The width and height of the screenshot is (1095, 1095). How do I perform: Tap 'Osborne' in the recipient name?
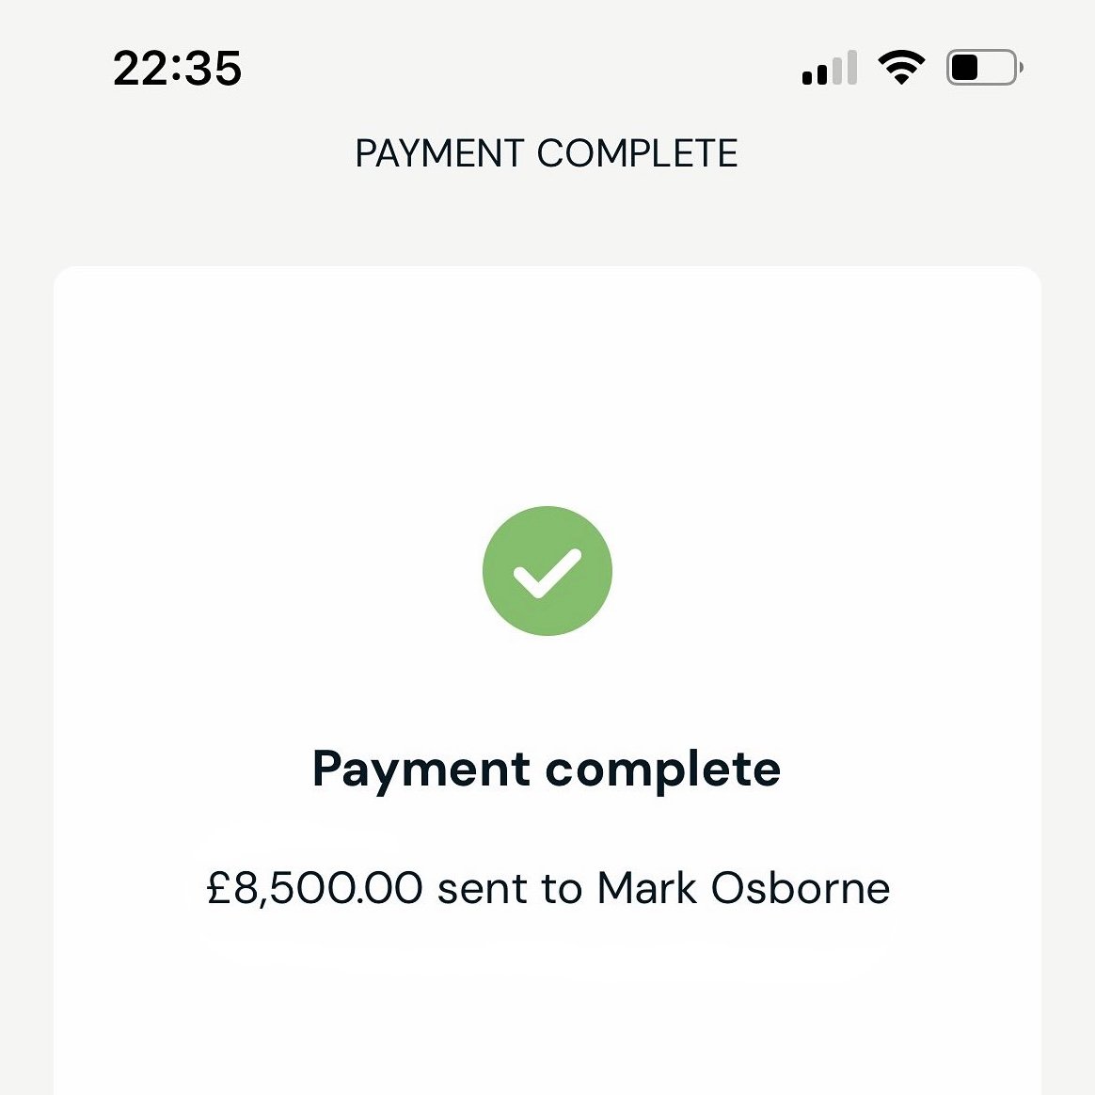[801, 889]
